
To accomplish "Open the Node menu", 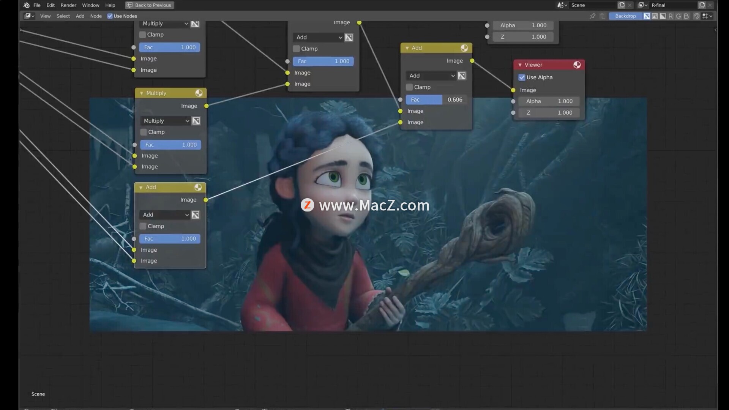I will tap(96, 16).
